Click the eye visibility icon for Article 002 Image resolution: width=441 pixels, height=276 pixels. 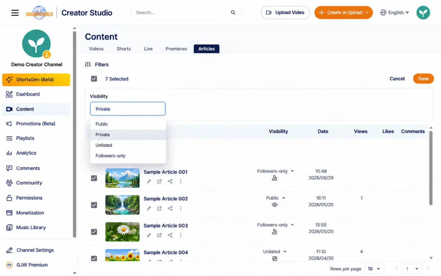click(x=275, y=205)
